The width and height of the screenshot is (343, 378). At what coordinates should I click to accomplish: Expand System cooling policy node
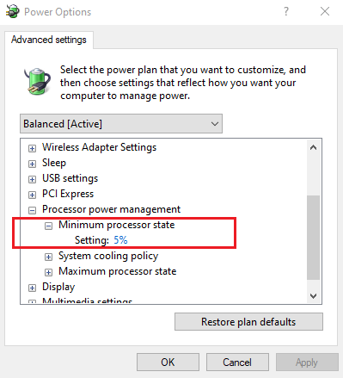(48, 257)
